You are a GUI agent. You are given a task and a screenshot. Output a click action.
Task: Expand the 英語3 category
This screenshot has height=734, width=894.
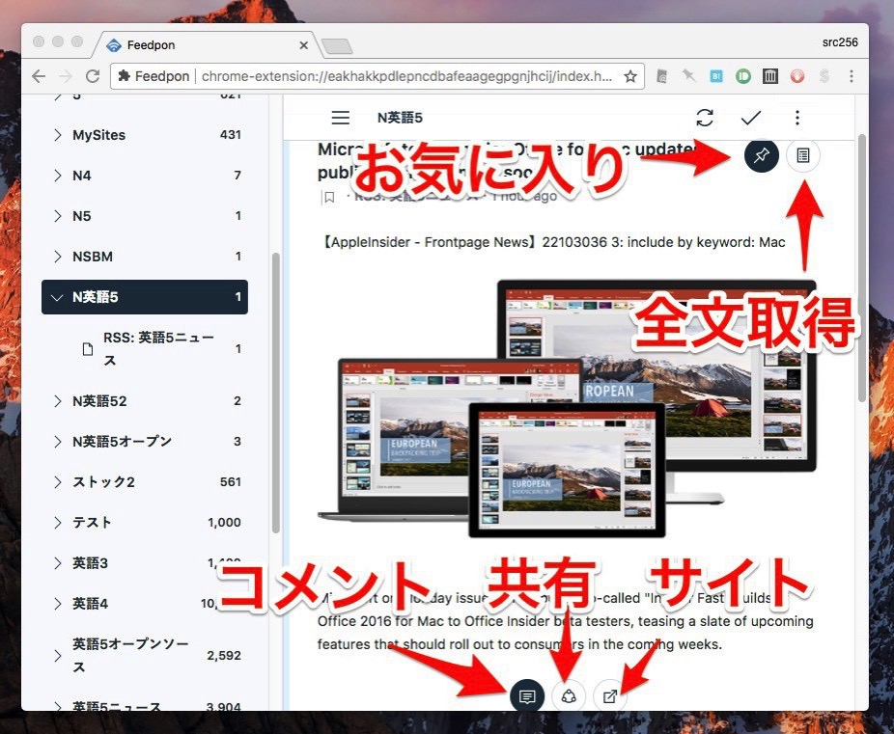(58, 562)
